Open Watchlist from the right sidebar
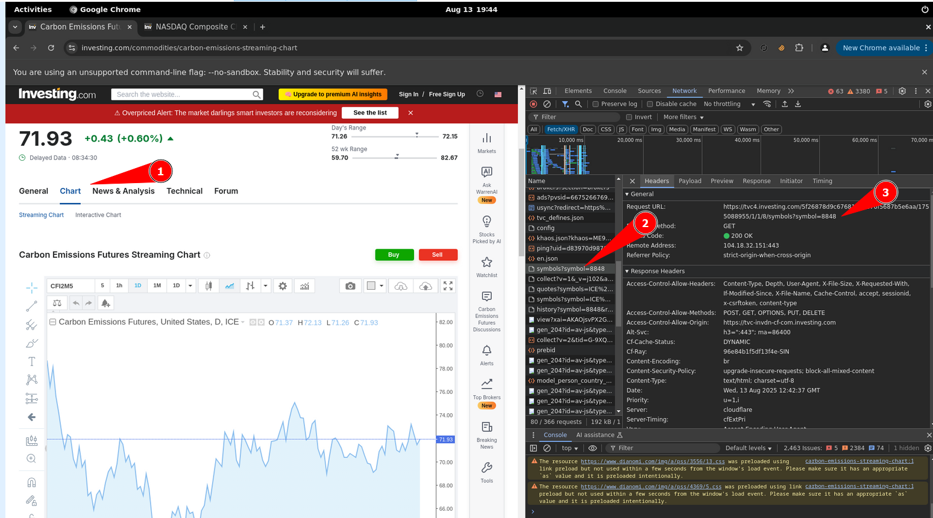Viewport: 933px width, 518px height. click(x=487, y=267)
